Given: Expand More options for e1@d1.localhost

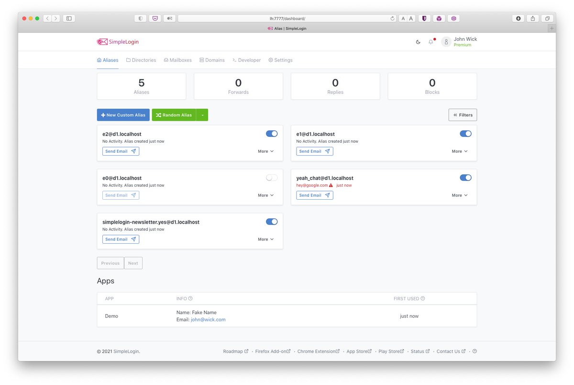Looking at the screenshot, I should (459, 151).
